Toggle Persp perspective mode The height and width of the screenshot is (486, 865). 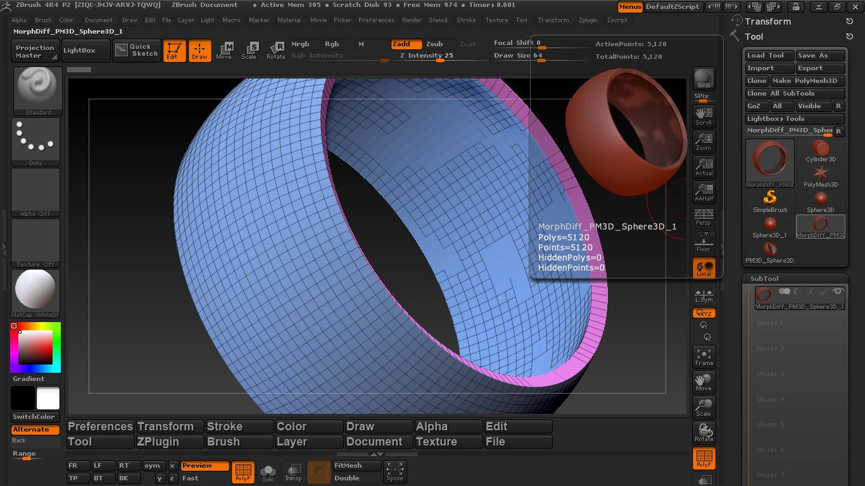click(704, 216)
